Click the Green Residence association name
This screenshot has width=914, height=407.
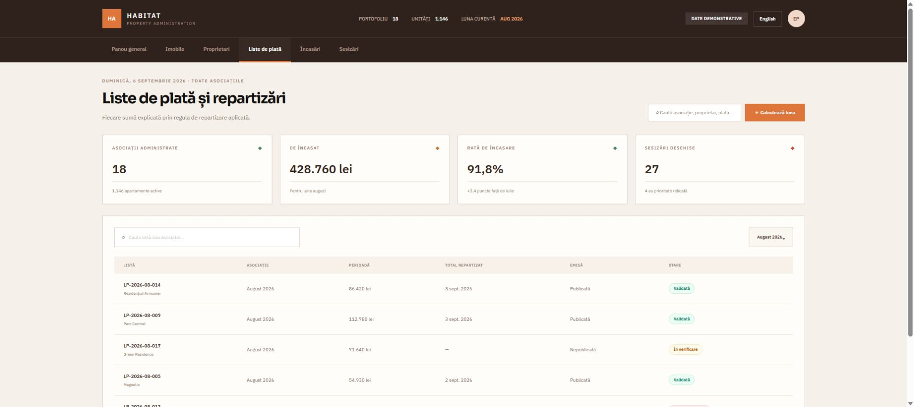tap(138, 354)
